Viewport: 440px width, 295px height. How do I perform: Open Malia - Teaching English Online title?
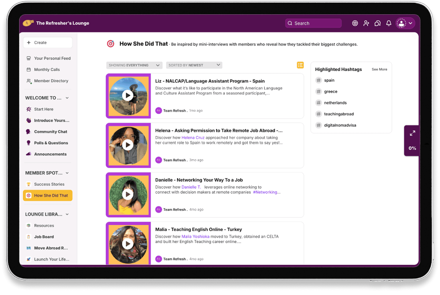tap(199, 229)
